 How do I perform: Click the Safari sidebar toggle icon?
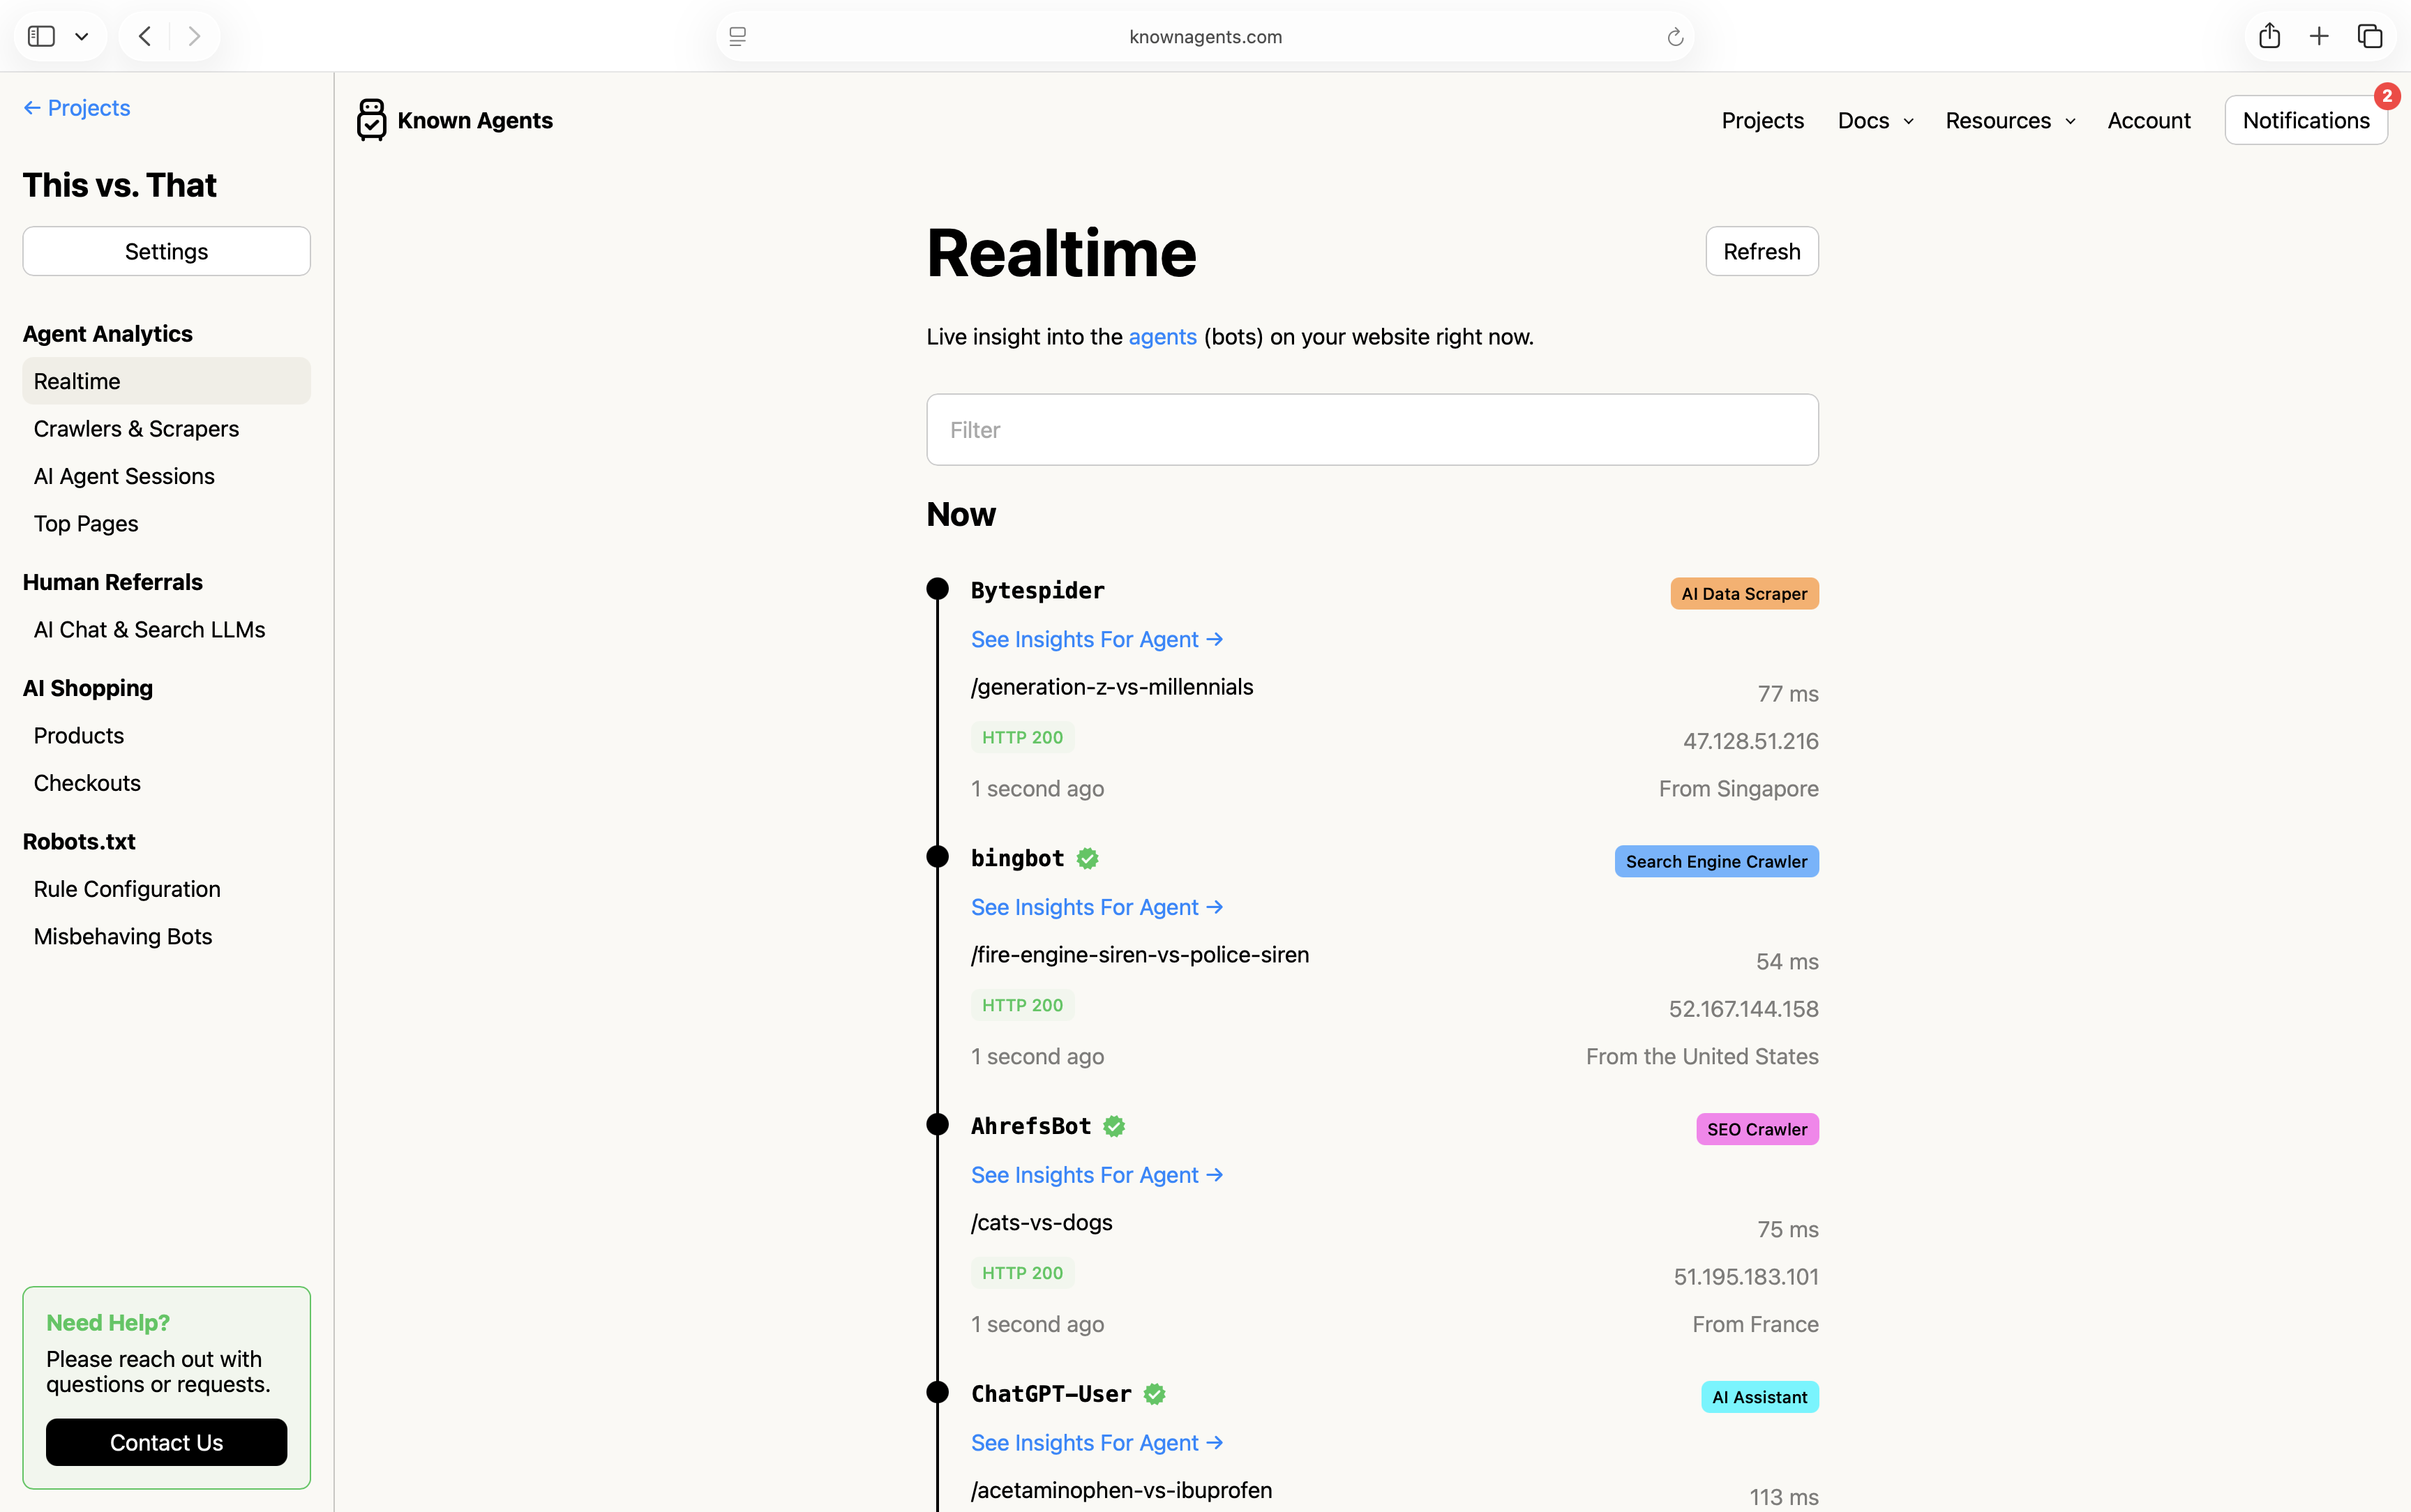[x=41, y=36]
